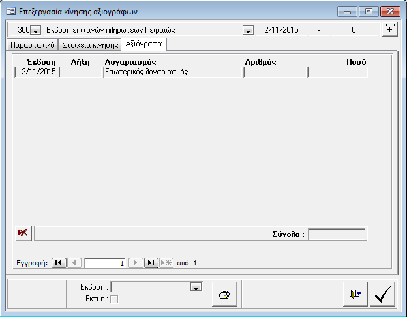Screen dimensions: 407x317
Task: Click the printer icon button
Action: (224, 294)
